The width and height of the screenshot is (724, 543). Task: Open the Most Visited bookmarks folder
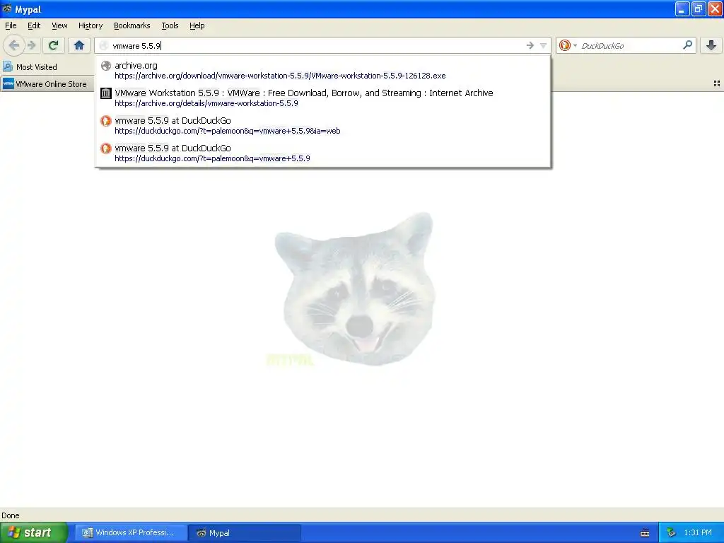point(30,67)
